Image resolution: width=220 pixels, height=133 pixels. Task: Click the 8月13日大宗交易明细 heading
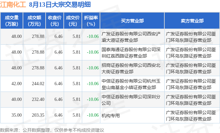[60, 4]
